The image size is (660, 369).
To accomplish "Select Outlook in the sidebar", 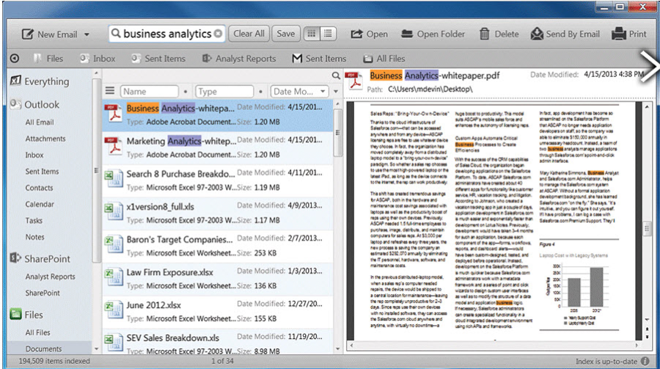I will point(35,104).
